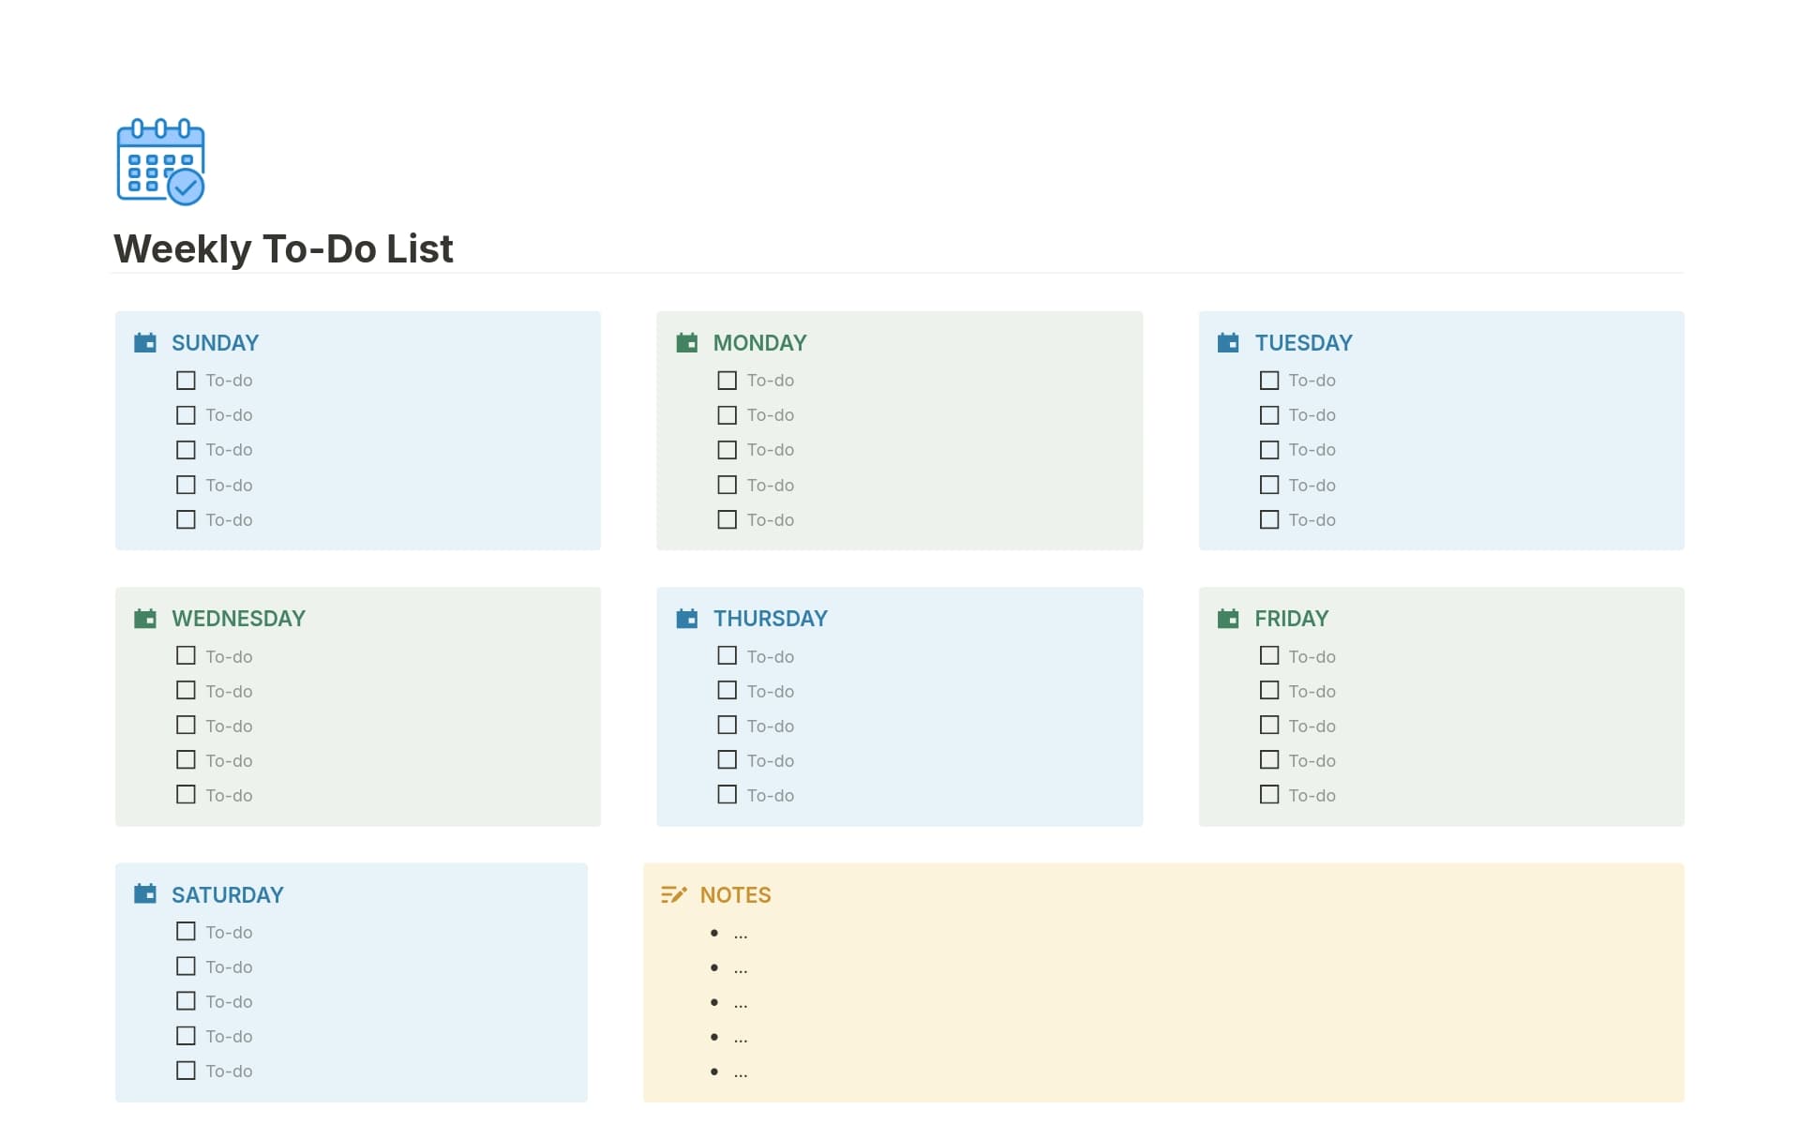
Task: Check the third to-do under TUESDAY
Action: [x=1269, y=450]
